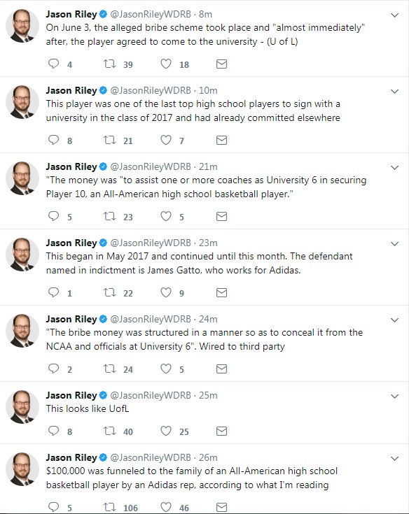The image size is (409, 514).
Task: Like the 'This looks like UofL' tweet
Action: [166, 431]
